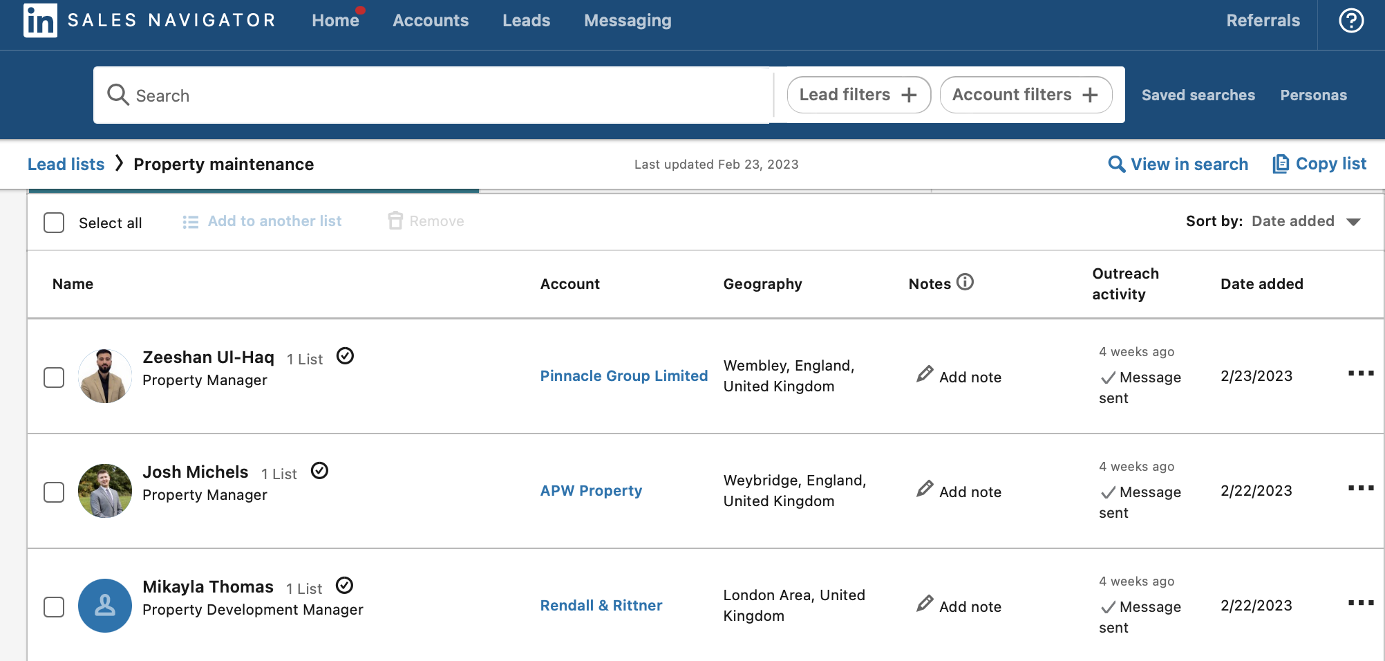Screen dimensions: 1385x661
Task: Click the saved checkmark icon next to Zeeshan Ul-Haq
Action: coord(345,356)
